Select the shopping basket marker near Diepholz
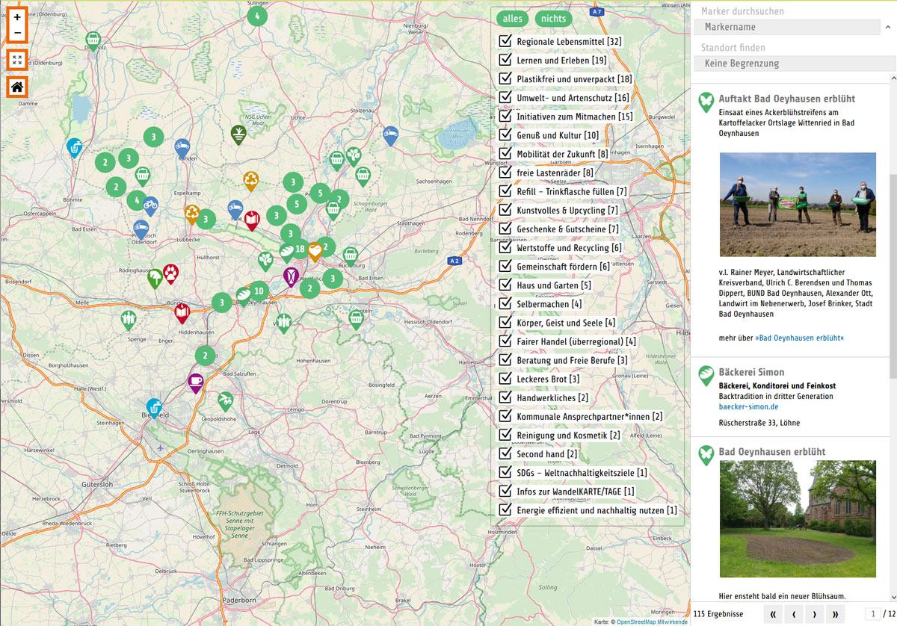The image size is (897, 626). (x=93, y=40)
